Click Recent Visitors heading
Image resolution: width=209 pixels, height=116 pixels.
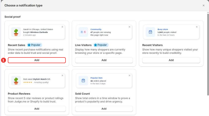pos(152,45)
